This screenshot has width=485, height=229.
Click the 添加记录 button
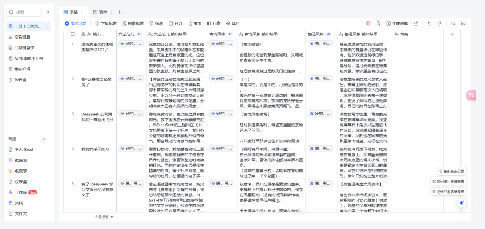[x=75, y=23]
